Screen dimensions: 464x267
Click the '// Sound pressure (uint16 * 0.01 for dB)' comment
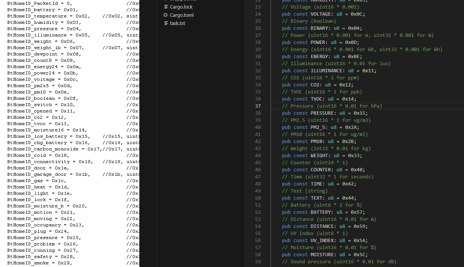pyautogui.click(x=339, y=261)
